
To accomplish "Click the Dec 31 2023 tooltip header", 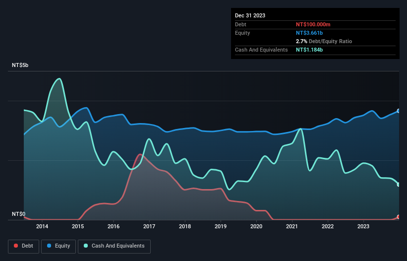I will point(250,15).
